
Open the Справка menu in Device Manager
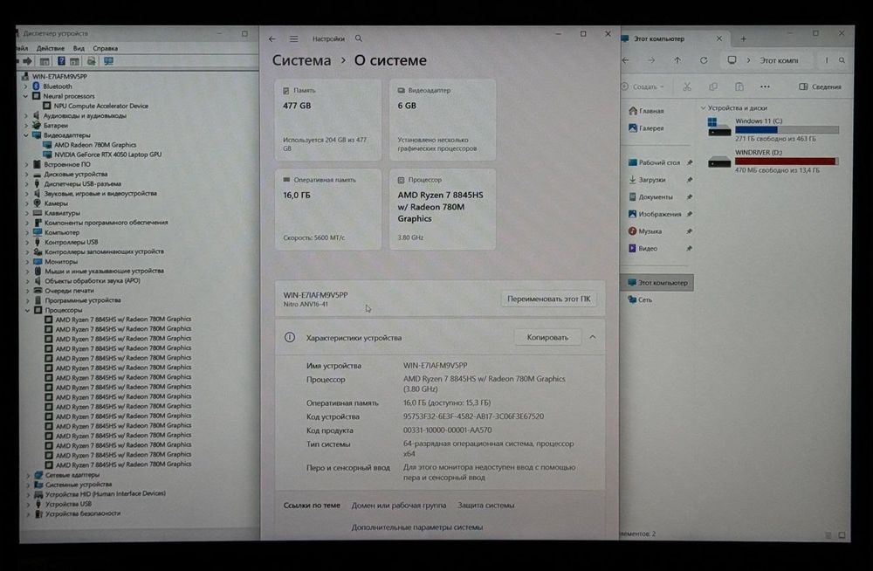106,49
